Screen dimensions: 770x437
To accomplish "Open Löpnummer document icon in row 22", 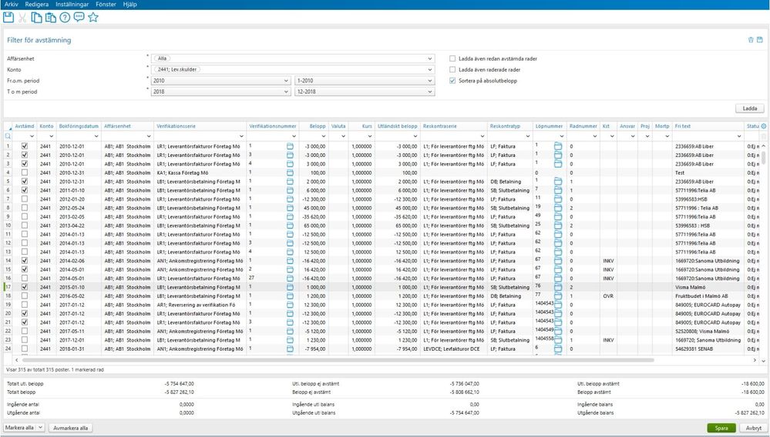I will pos(558,331).
